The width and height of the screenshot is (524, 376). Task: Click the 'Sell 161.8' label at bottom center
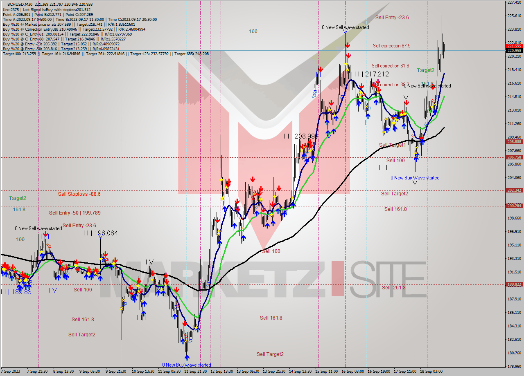(271, 318)
